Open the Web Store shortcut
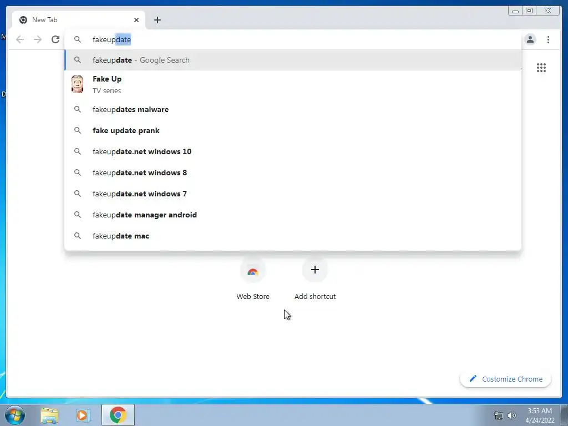This screenshot has height=426, width=568. point(253,279)
